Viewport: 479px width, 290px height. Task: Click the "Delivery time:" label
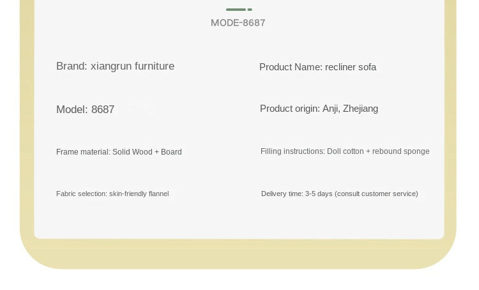tap(282, 194)
